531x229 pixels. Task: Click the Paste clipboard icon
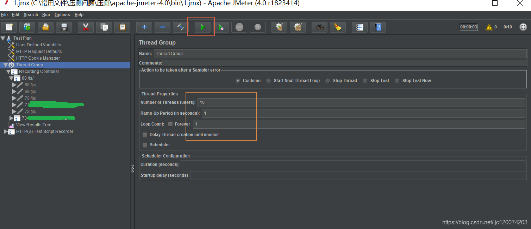click(122, 27)
